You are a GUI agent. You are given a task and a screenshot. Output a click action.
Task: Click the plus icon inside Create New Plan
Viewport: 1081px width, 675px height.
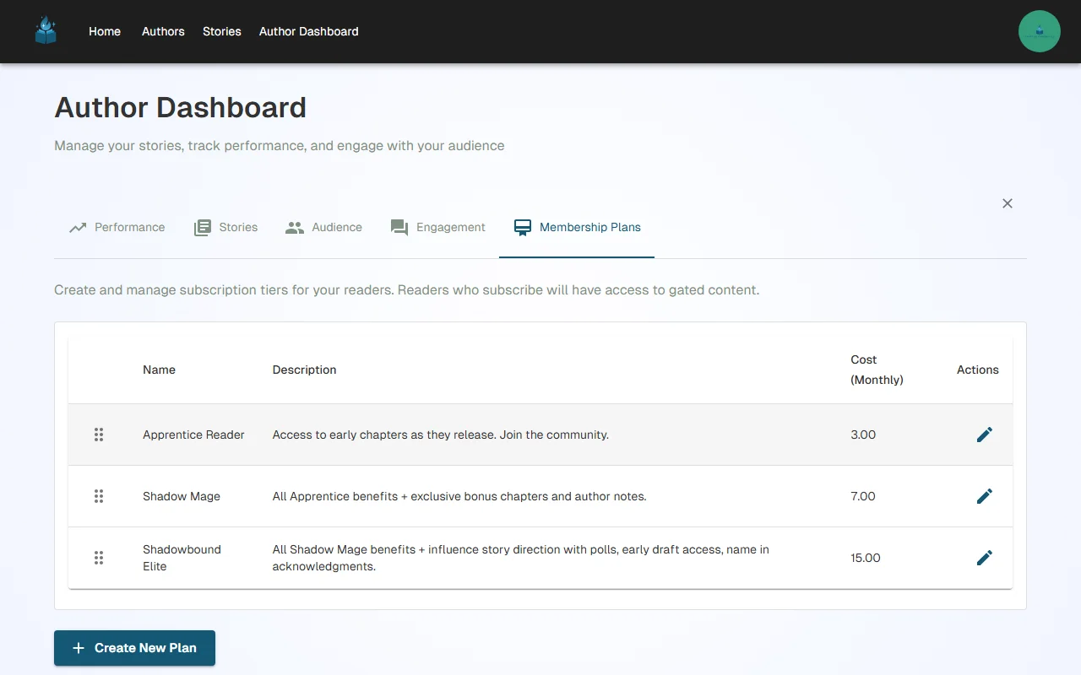click(78, 648)
